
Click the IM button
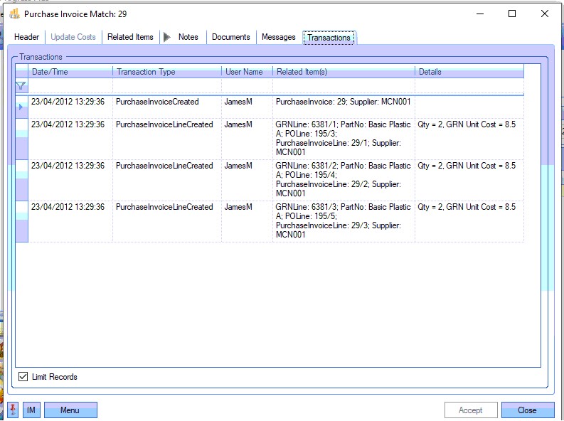click(x=31, y=410)
